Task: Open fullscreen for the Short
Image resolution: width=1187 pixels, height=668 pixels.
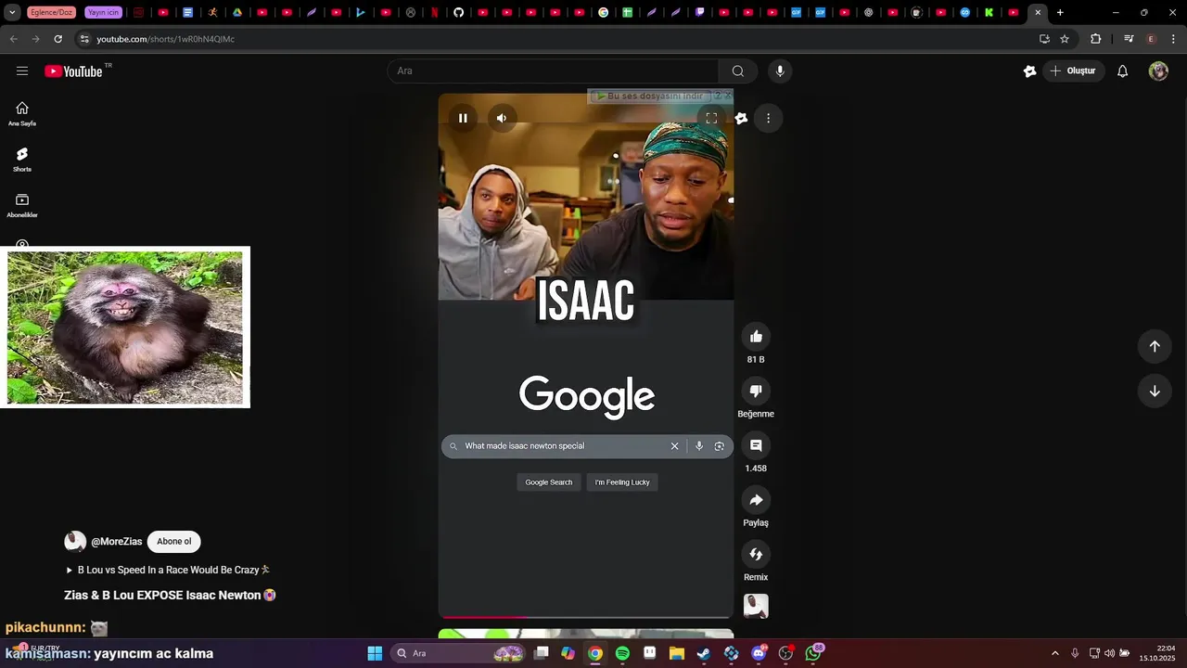Action: 711,118
